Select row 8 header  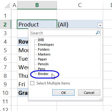tap(5, 76)
